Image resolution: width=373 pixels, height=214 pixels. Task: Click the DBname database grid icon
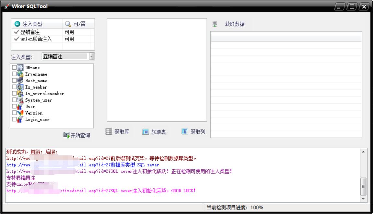[20, 68]
